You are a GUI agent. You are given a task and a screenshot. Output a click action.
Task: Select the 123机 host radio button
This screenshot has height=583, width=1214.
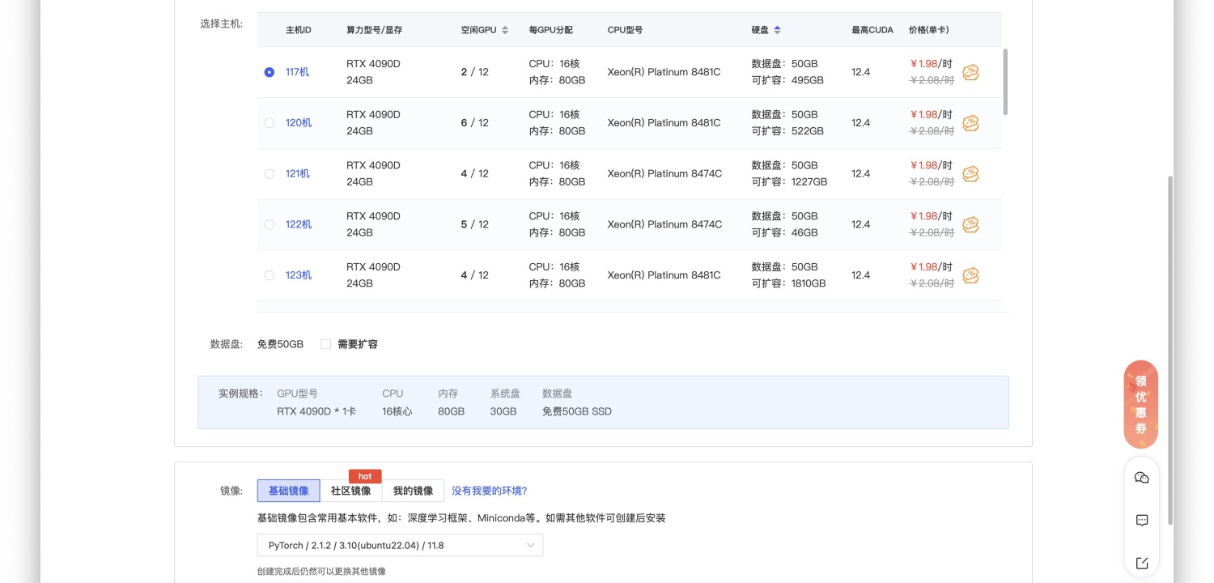point(270,275)
